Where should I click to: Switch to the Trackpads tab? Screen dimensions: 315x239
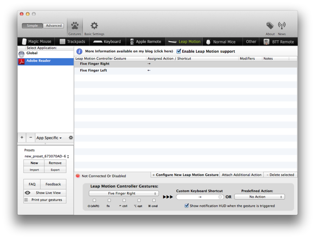72,42
